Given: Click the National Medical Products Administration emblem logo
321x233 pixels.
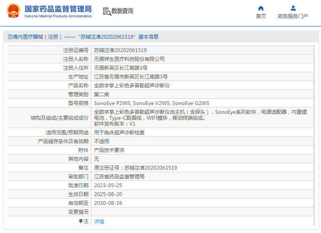Looking at the screenshot, I should click(x=13, y=11).
